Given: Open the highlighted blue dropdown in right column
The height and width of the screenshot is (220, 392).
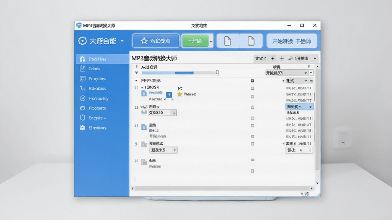Looking at the screenshot, I should coord(299,107).
